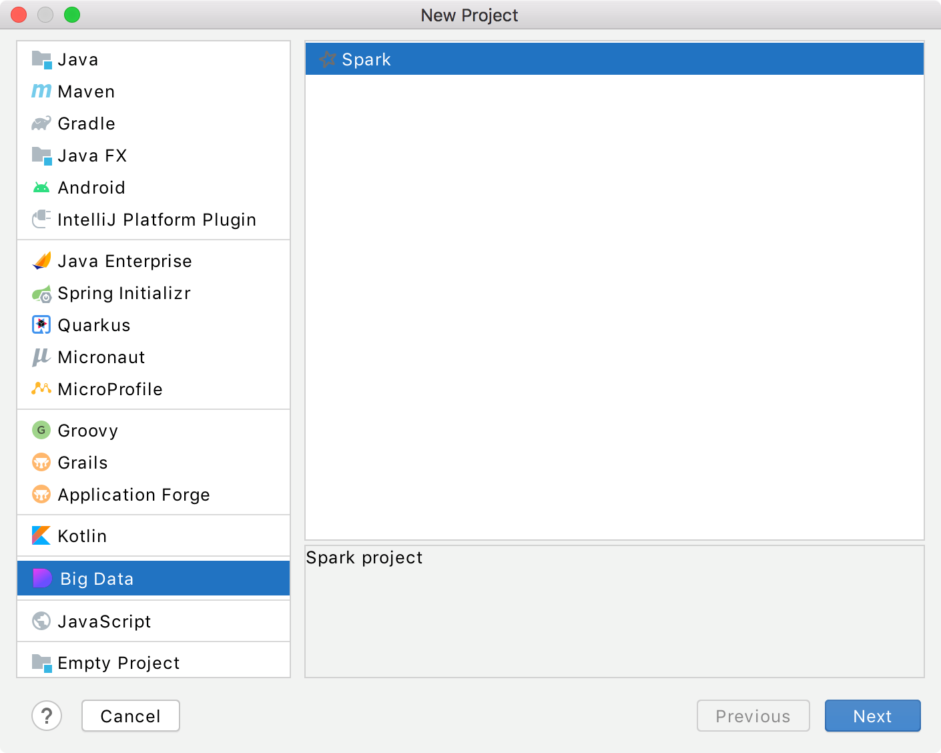Click the Quarkus logo icon
The image size is (941, 753).
41,325
